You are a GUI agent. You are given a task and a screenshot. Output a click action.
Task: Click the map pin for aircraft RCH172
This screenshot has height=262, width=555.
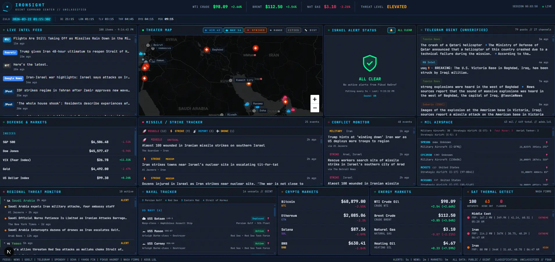click(547, 167)
